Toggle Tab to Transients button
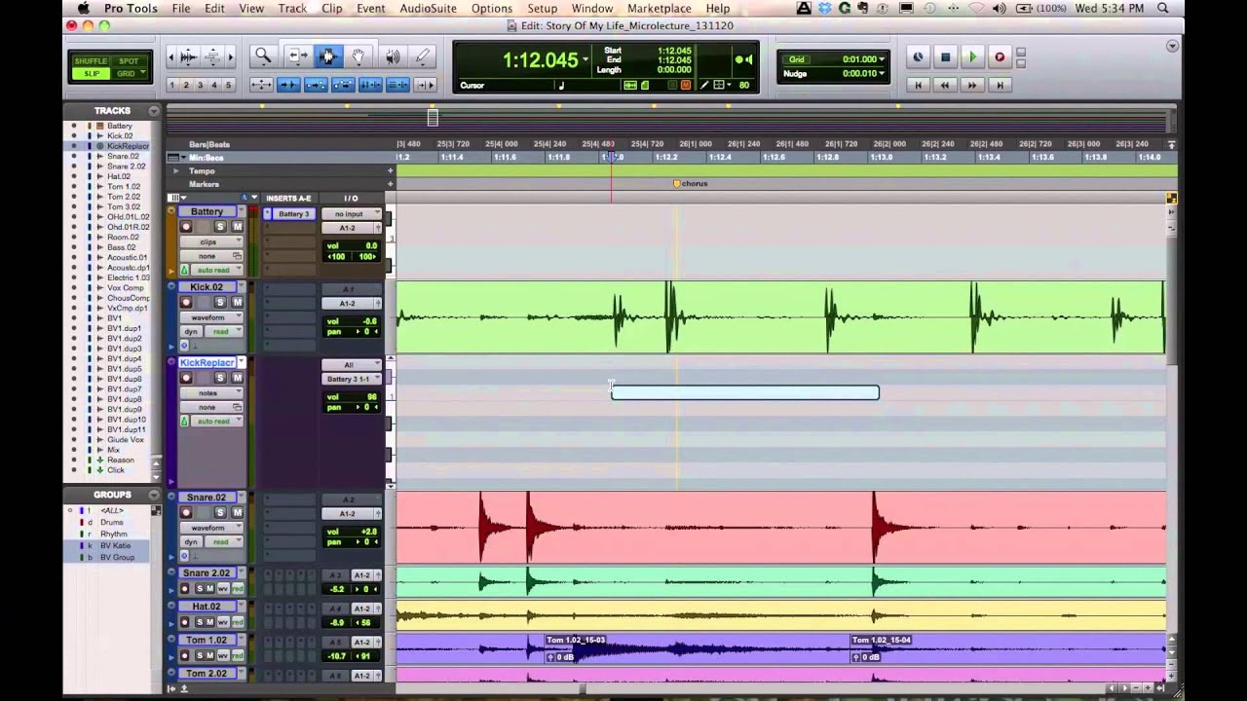This screenshot has width=1247, height=701. pos(288,85)
